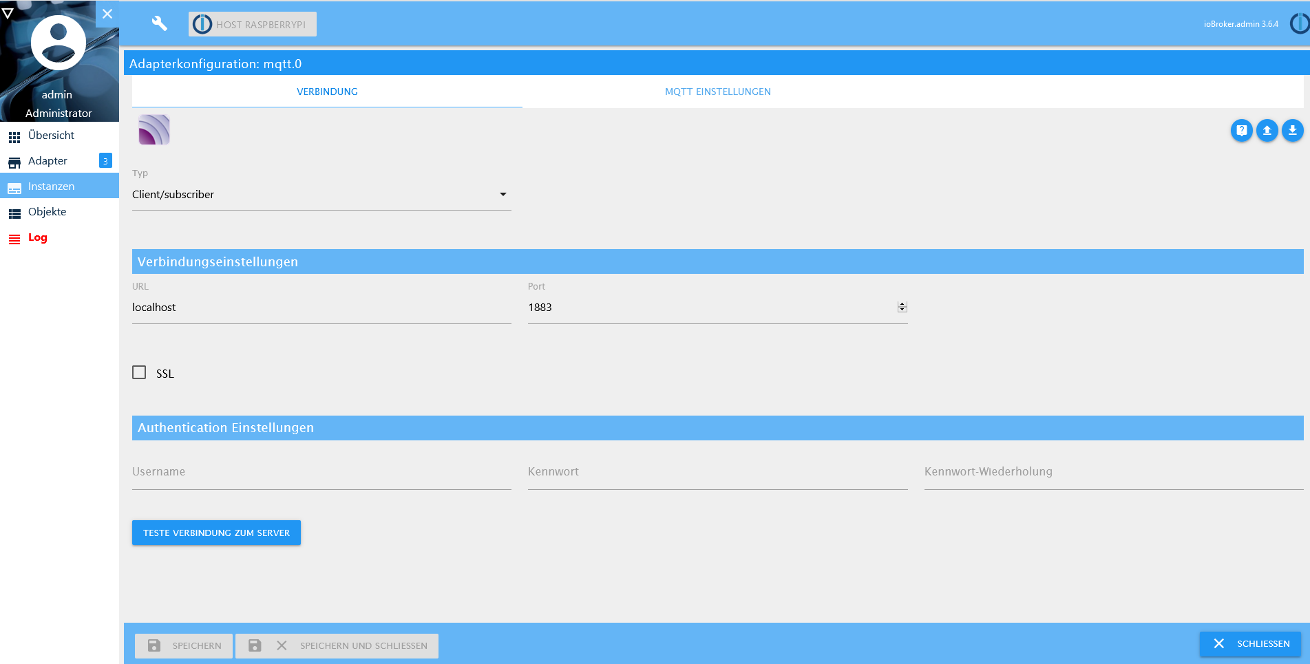Open the HOST RASPBERRYPI button

253,24
